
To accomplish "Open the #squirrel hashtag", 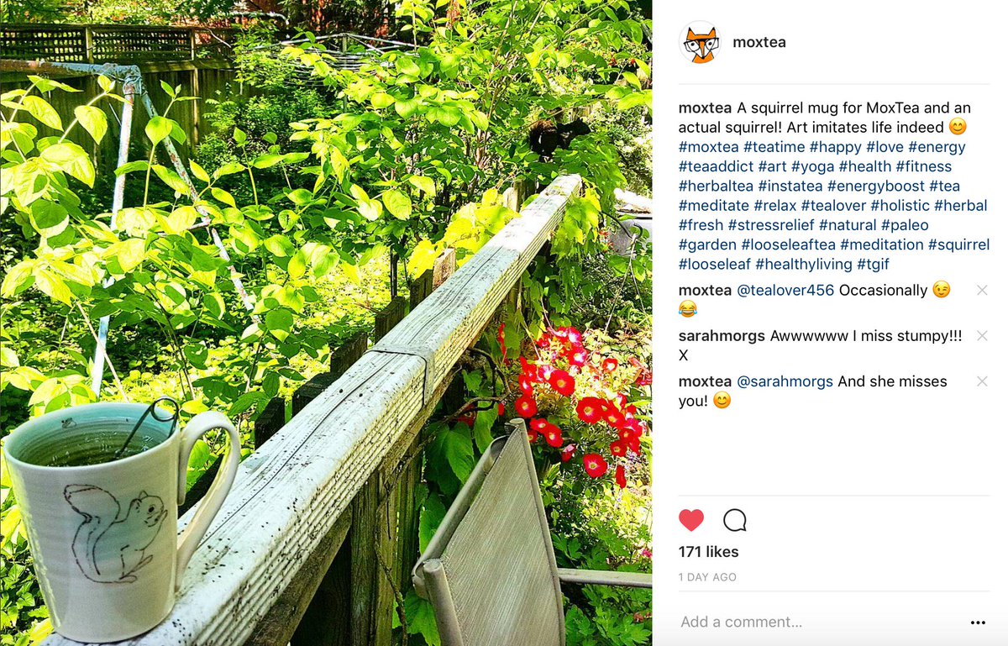I will [x=958, y=244].
